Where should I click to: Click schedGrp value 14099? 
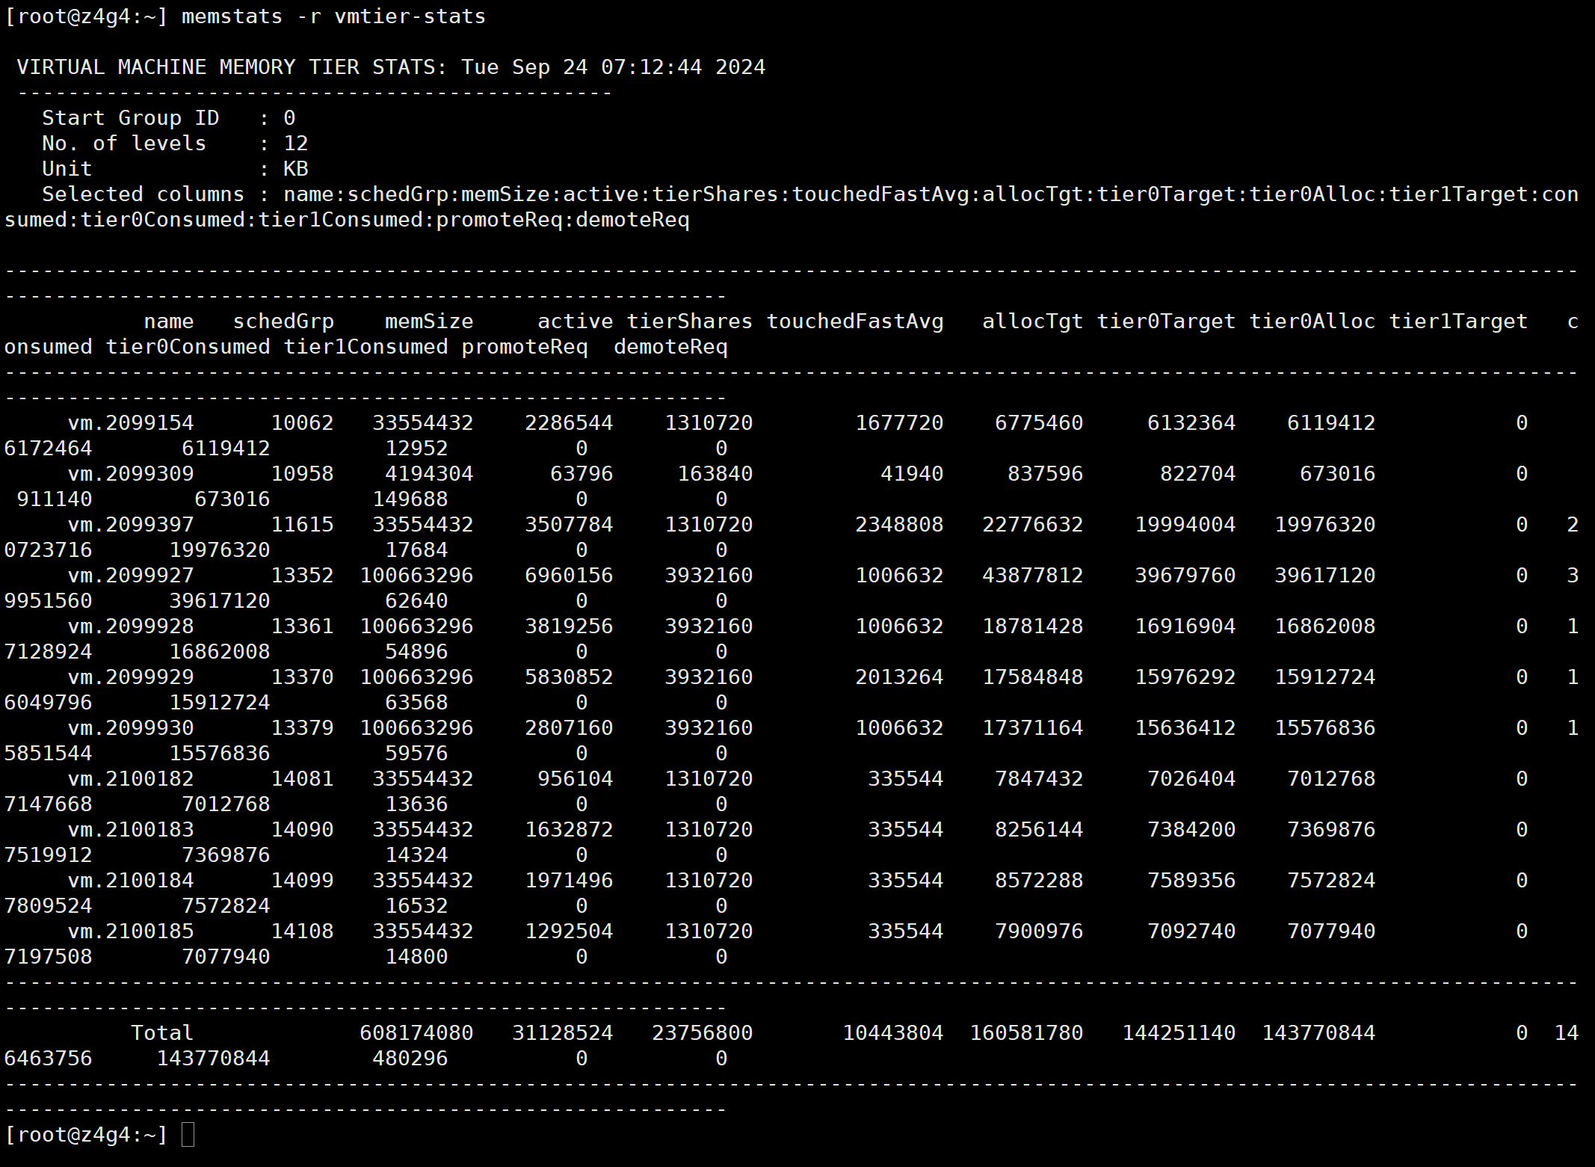302,881
